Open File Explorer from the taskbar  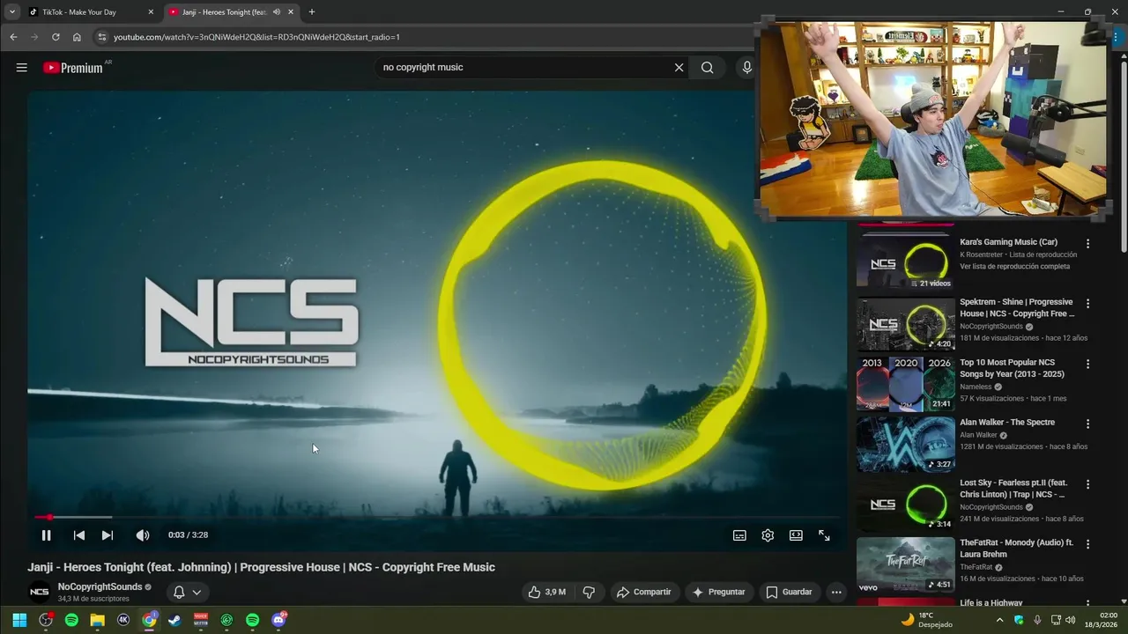pyautogui.click(x=97, y=620)
